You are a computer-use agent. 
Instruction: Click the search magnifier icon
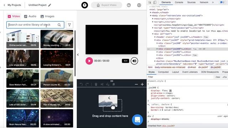coord(59,25)
